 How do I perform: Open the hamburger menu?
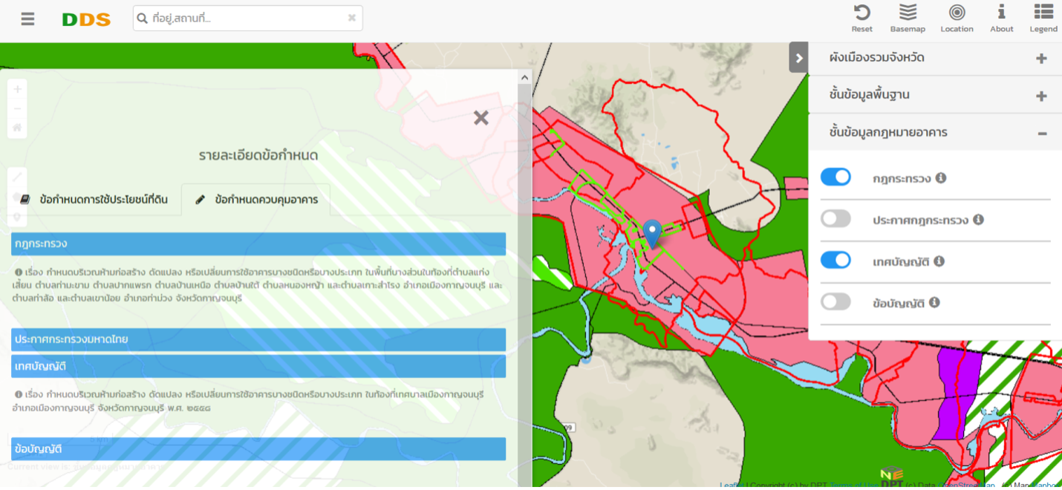(x=28, y=19)
